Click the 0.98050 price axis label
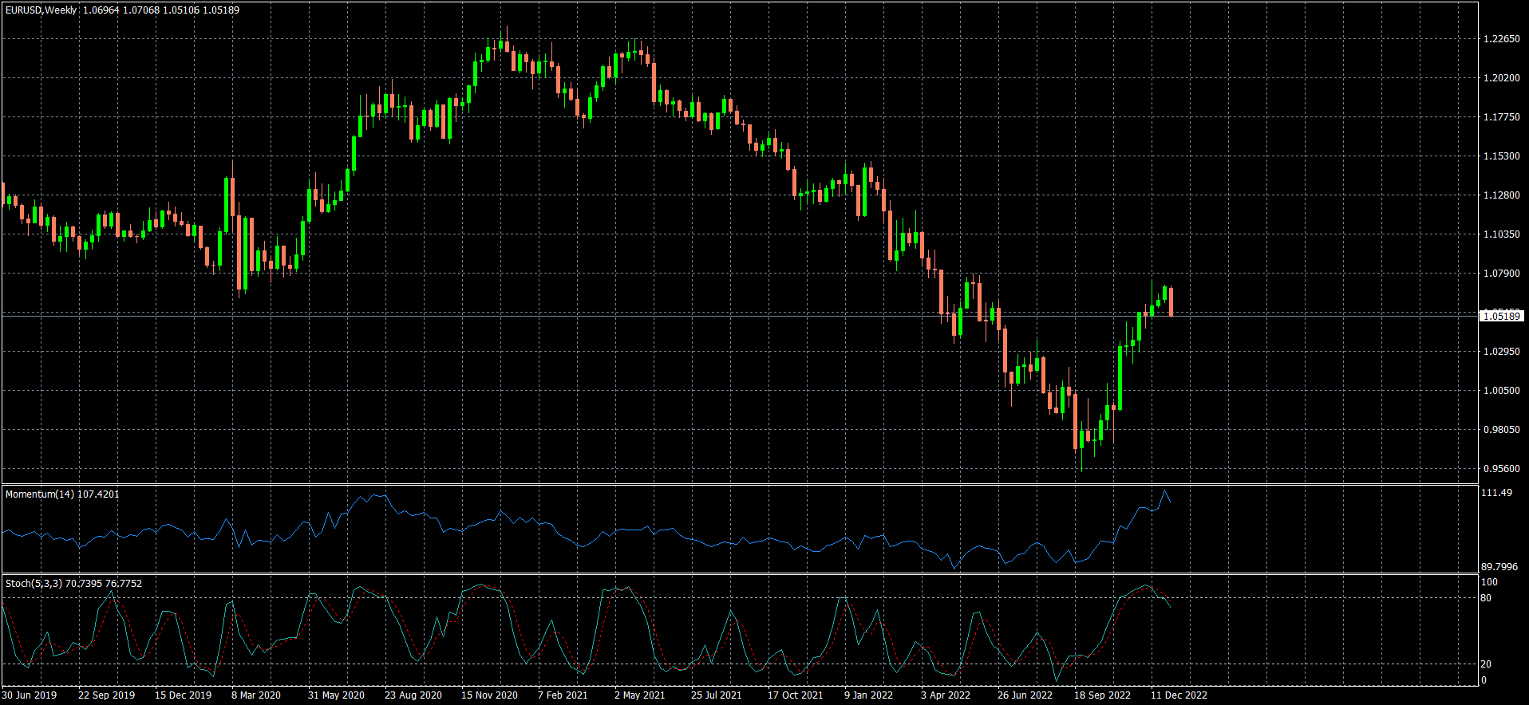Viewport: 1529px width, 705px height. click(1501, 430)
